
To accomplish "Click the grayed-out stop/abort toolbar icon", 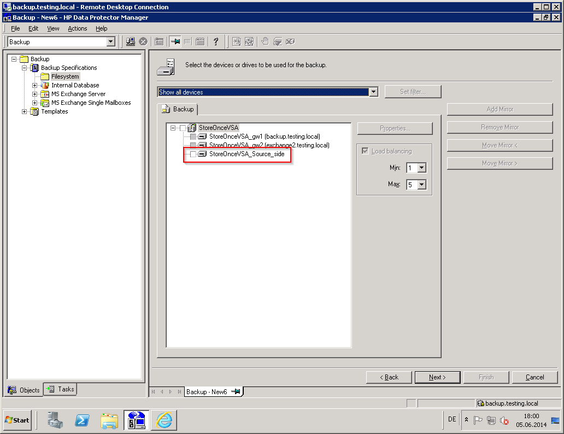I will point(143,41).
